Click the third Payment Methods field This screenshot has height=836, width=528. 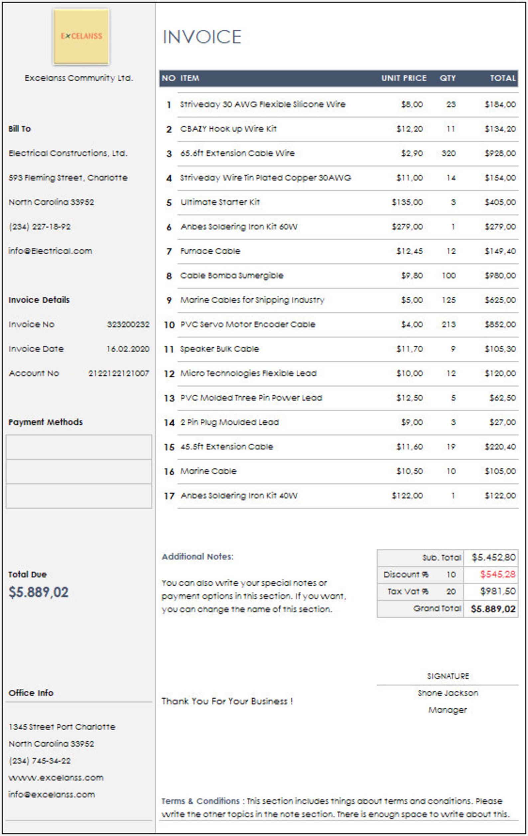click(79, 496)
